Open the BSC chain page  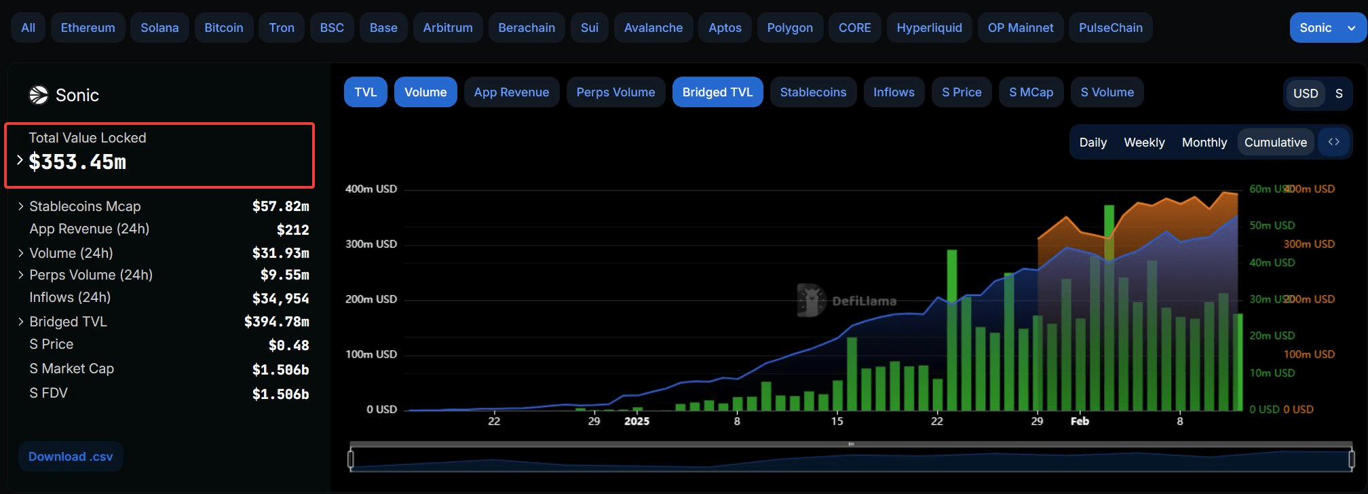[x=332, y=28]
